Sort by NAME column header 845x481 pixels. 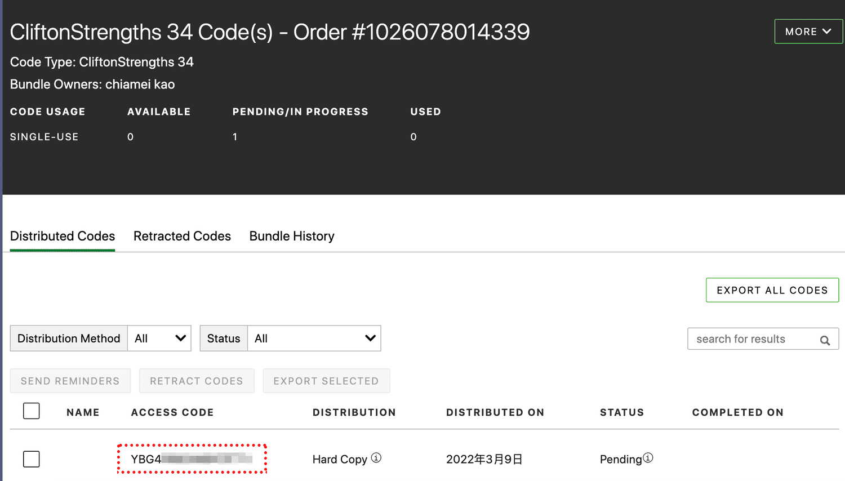pos(83,412)
